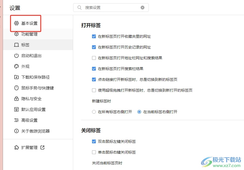Uncheck 在新标签页打开搜索栏结果
Viewport: 244px width, 170px height.
pos(94,69)
